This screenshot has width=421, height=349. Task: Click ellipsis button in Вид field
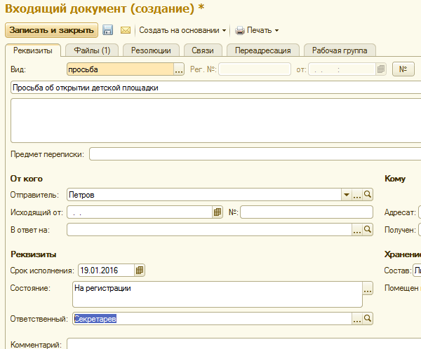click(x=179, y=69)
